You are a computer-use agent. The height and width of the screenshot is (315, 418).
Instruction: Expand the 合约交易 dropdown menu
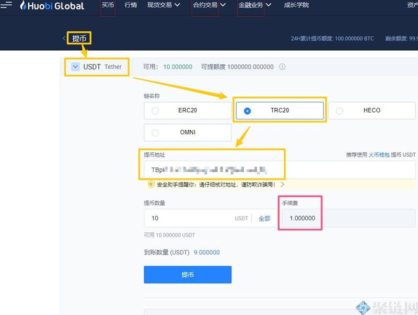(x=208, y=5)
